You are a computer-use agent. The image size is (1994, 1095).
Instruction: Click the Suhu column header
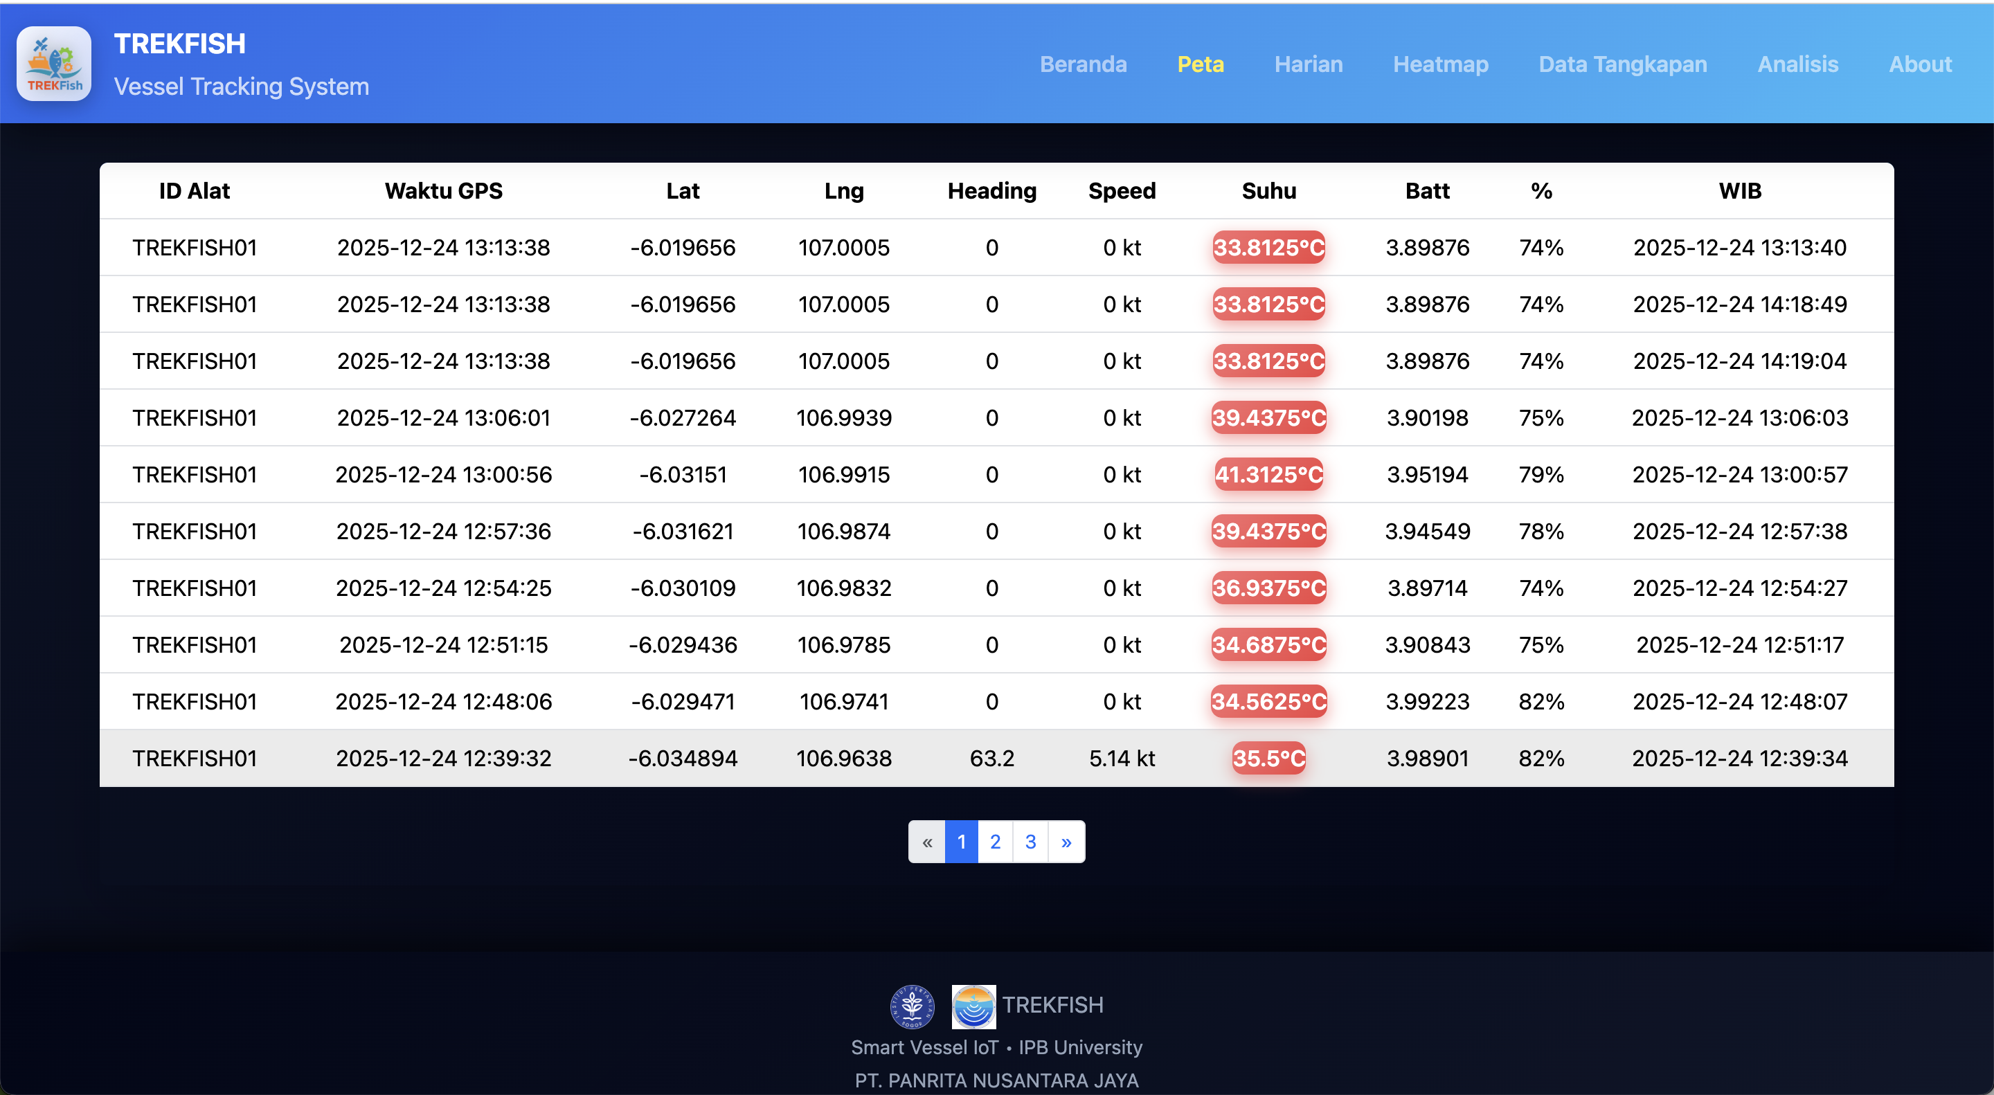click(1268, 191)
